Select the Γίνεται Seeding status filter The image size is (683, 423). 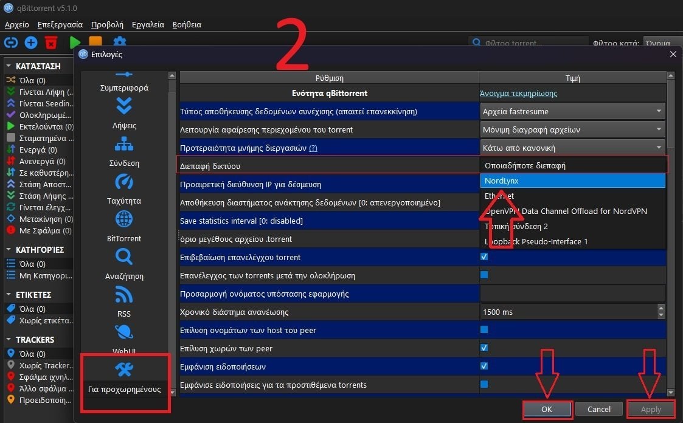tap(39, 103)
